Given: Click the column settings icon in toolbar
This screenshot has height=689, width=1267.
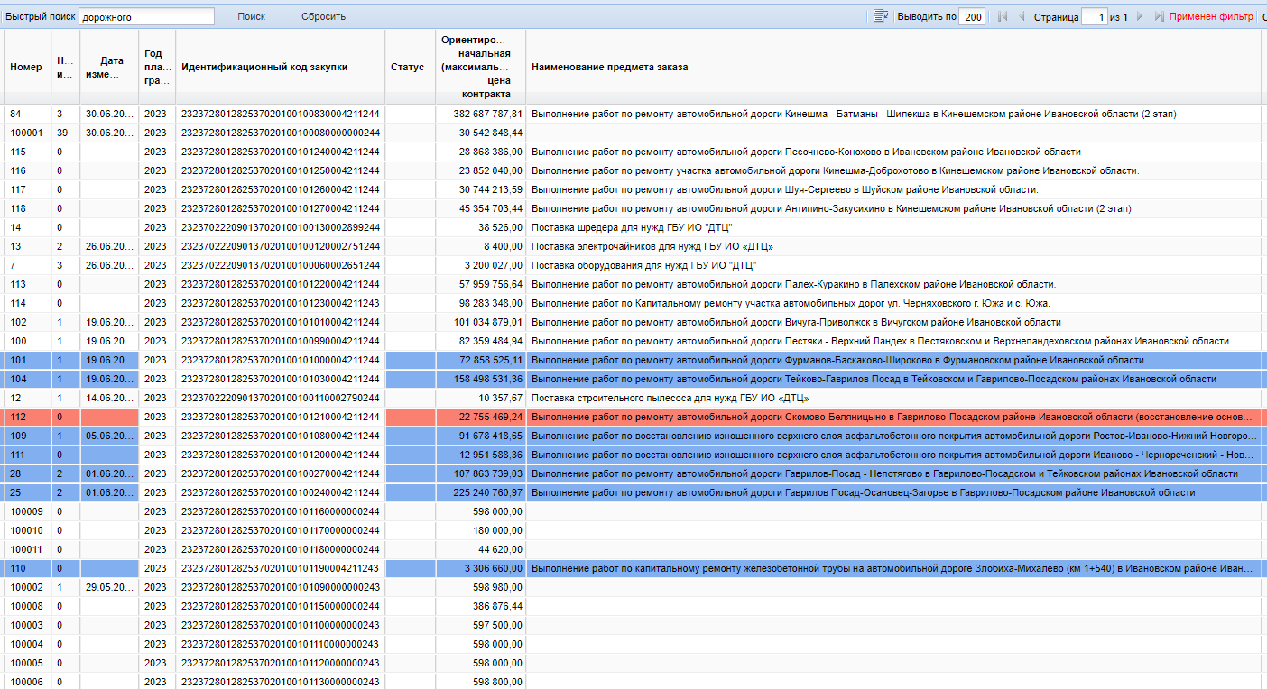Looking at the screenshot, I should [x=880, y=16].
